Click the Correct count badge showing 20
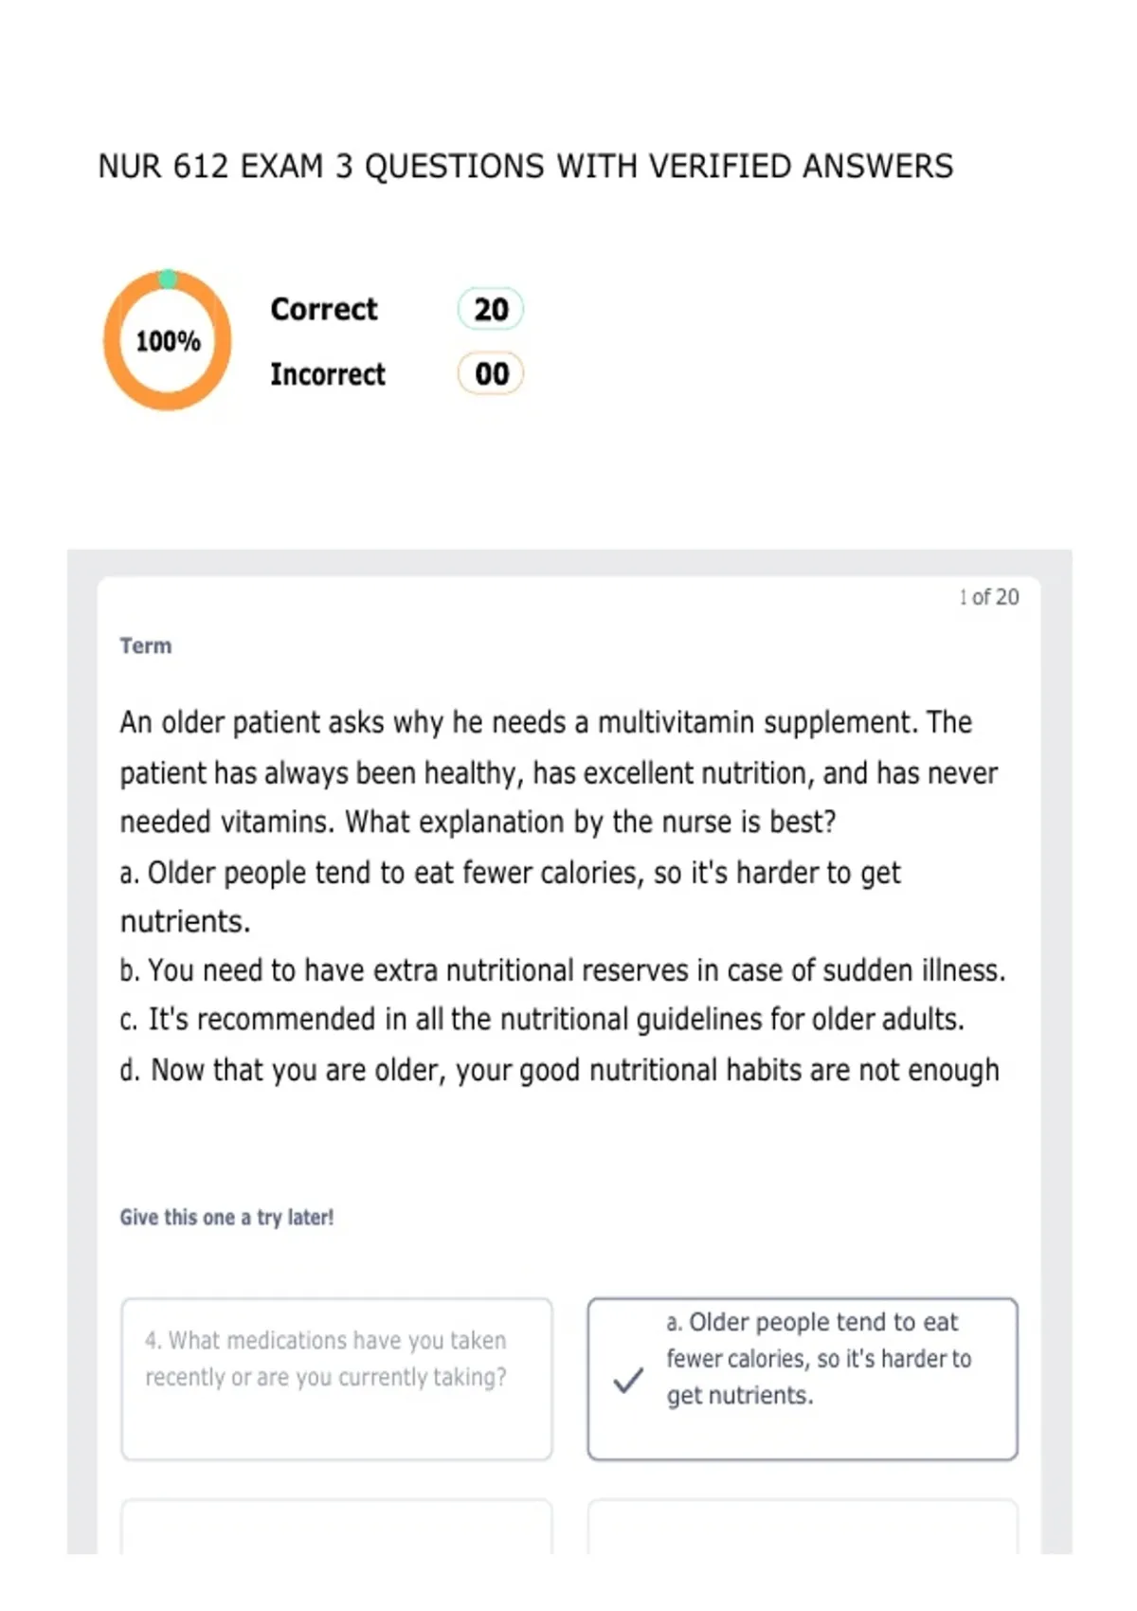The height and width of the screenshot is (1611, 1137). click(491, 309)
